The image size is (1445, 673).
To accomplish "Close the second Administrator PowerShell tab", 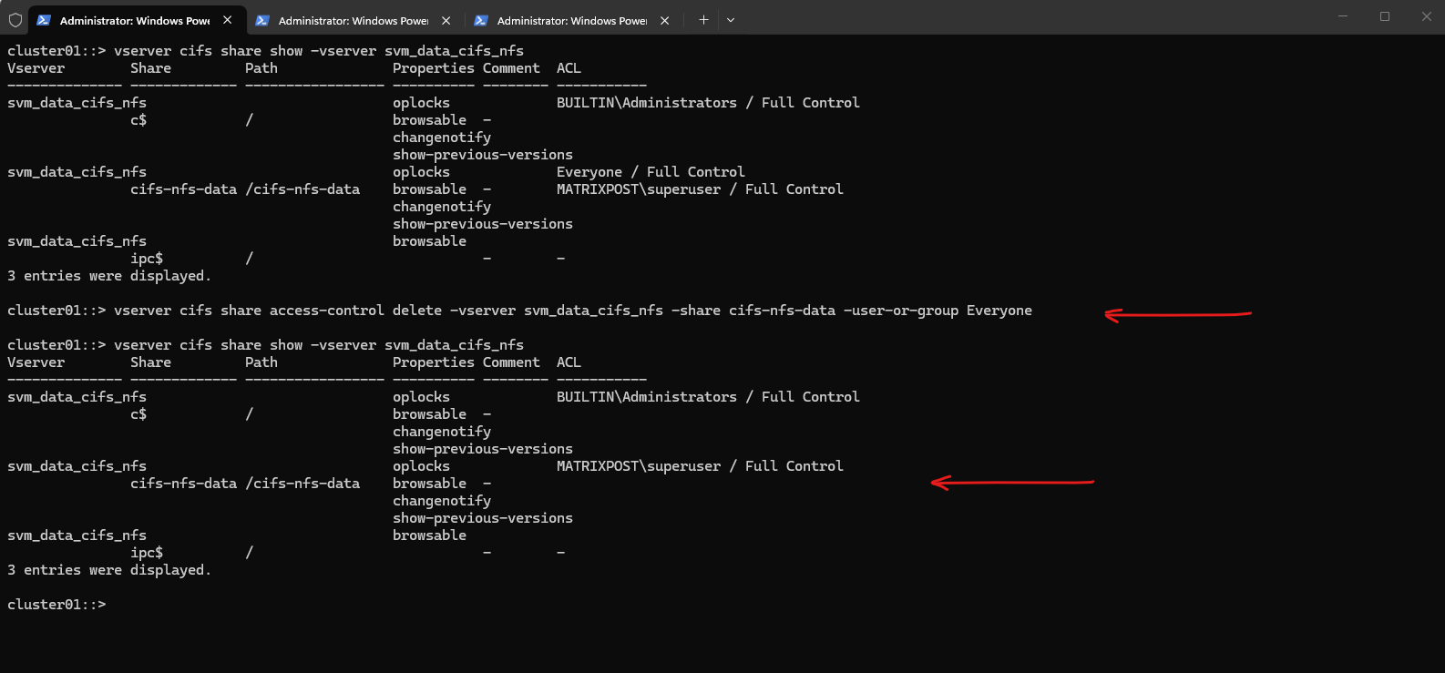I will coord(446,20).
